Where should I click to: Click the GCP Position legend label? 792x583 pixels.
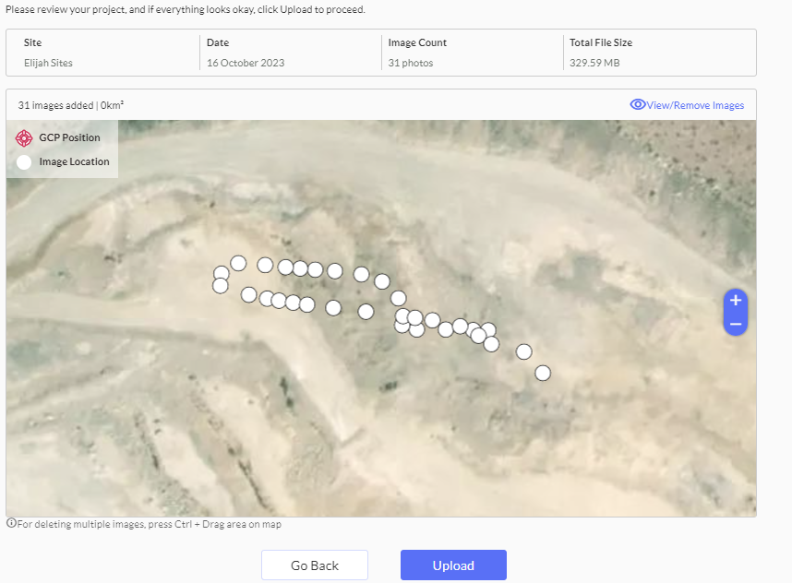[69, 137]
